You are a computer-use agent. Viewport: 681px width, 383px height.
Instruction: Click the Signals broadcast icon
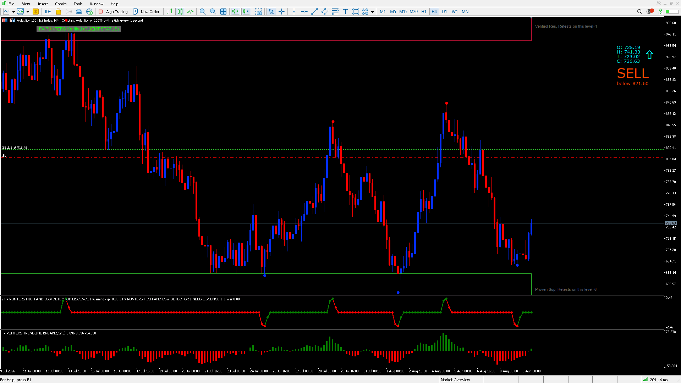(x=69, y=12)
